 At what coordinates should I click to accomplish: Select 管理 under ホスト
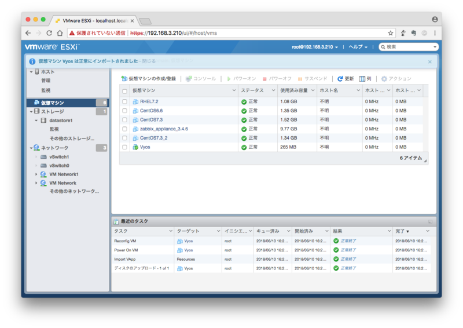point(46,81)
